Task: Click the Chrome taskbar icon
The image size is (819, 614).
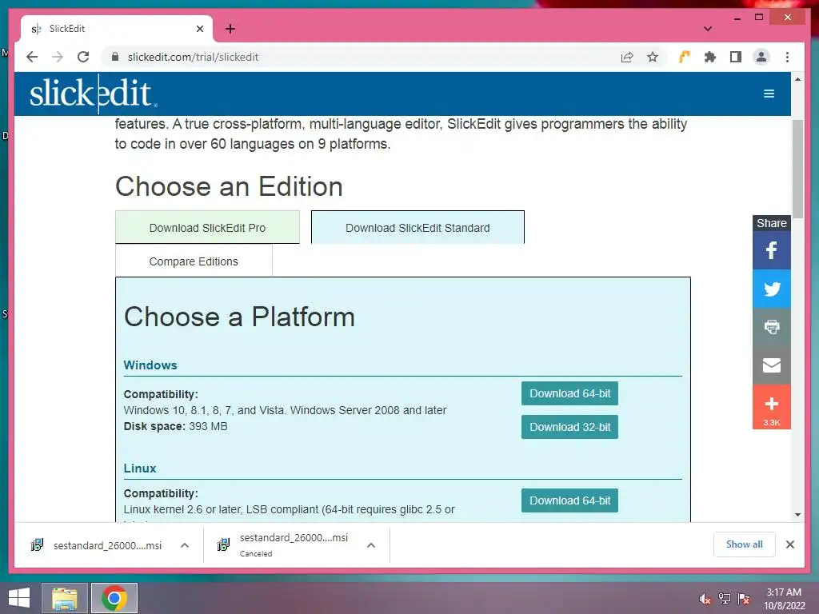Action: pyautogui.click(x=114, y=598)
